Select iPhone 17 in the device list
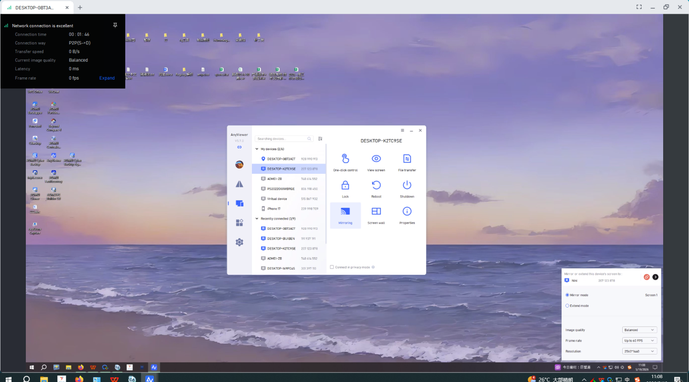 click(x=289, y=209)
